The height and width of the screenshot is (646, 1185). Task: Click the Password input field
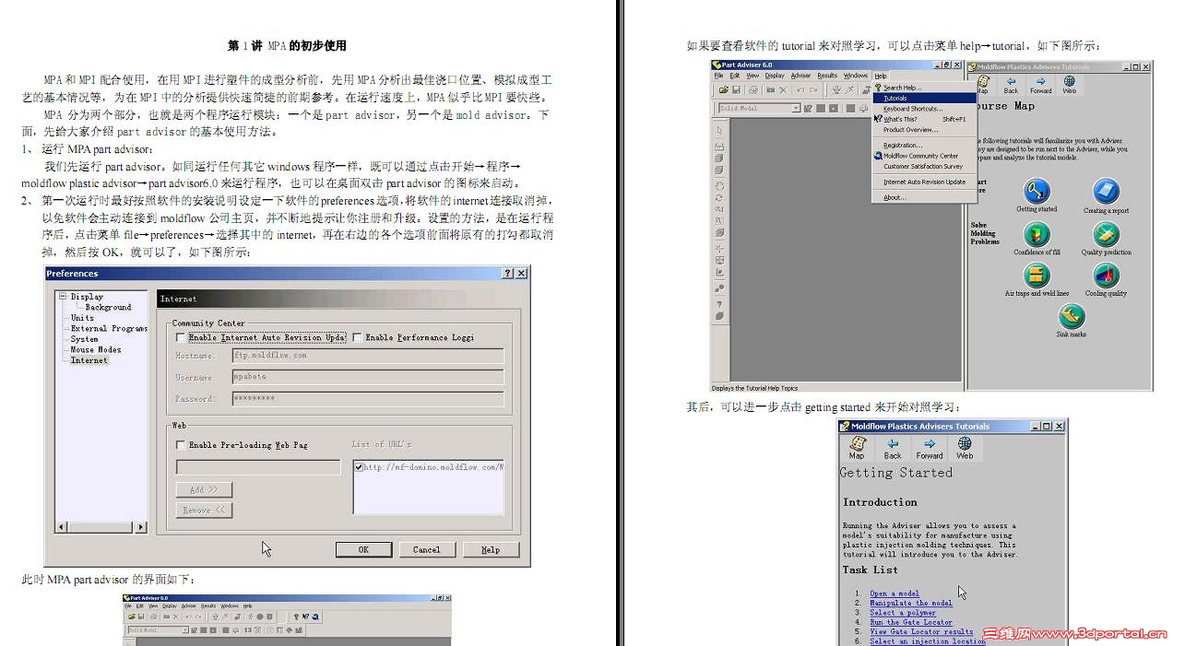367,399
